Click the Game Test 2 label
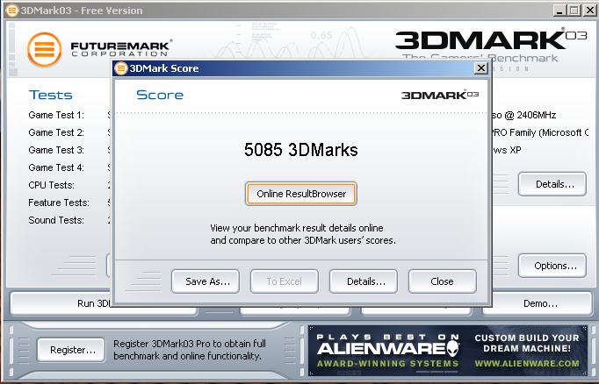599x384 pixels. point(56,132)
